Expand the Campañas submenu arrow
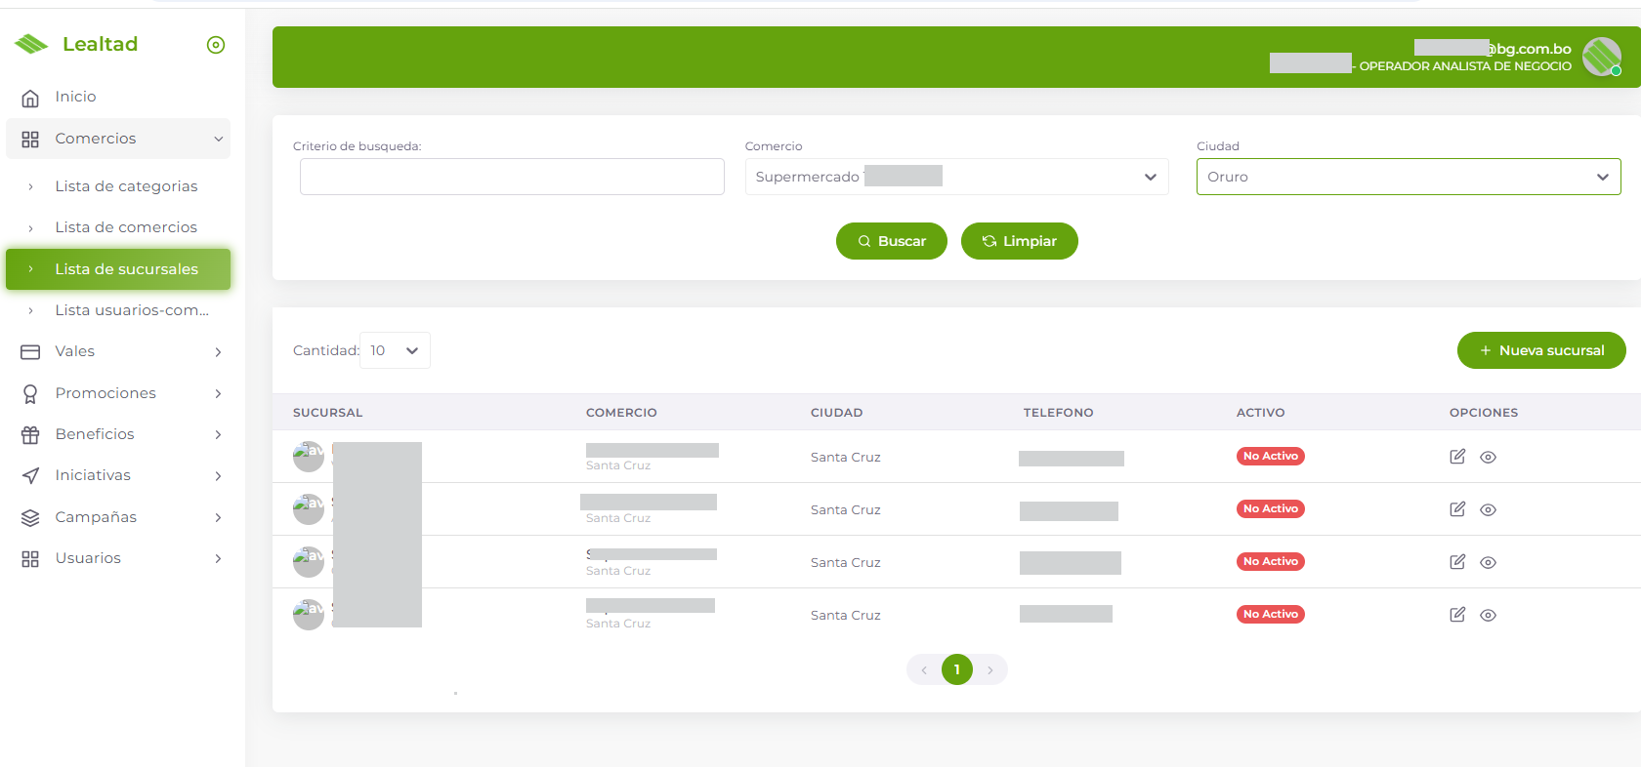 pyautogui.click(x=219, y=518)
